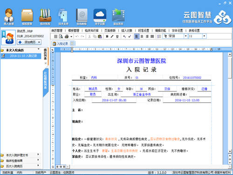This screenshot has height=175, width=233.
Task: Set paragraph alignment to left
Action: pos(137,36)
